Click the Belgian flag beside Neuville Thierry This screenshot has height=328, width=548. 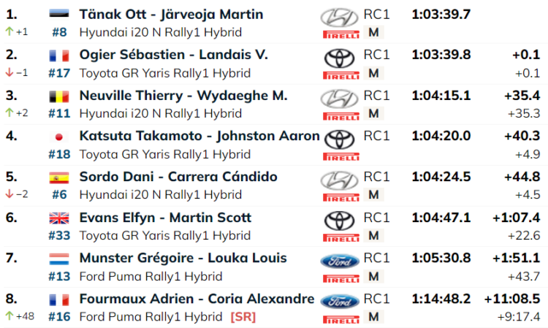tap(58, 96)
